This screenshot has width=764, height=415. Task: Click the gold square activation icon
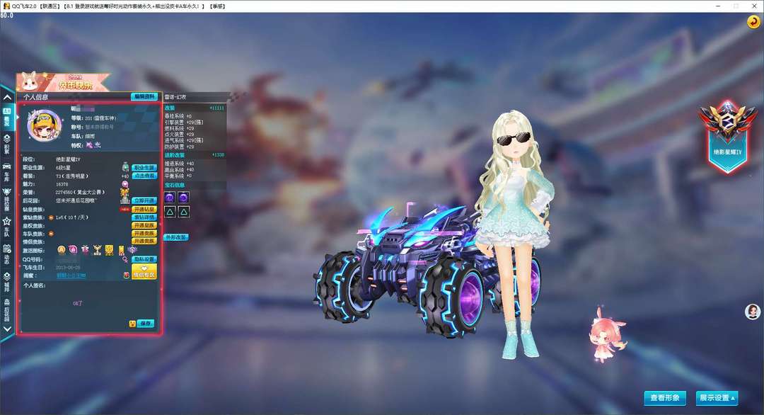pyautogui.click(x=109, y=250)
